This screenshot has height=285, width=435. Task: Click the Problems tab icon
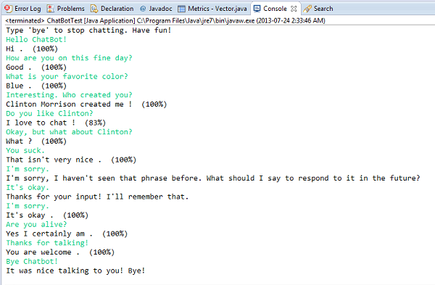[51, 9]
